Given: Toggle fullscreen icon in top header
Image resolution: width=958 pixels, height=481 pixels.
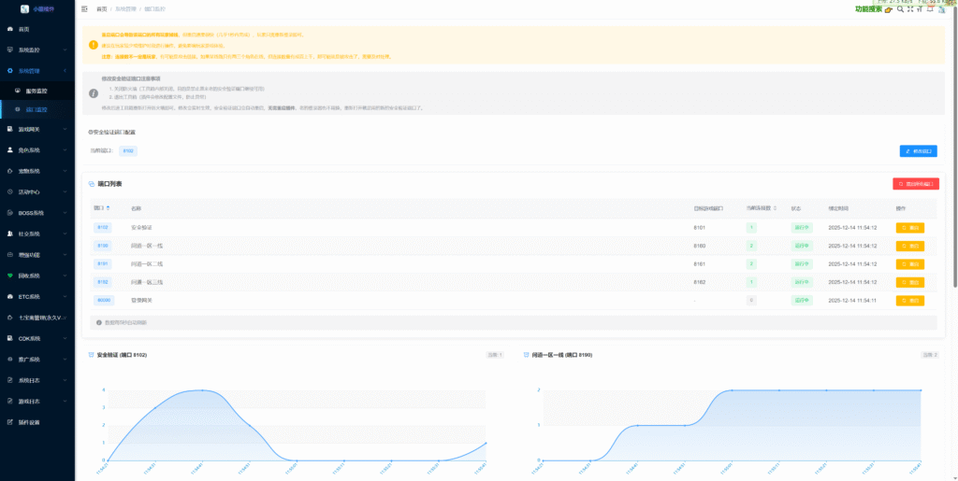Looking at the screenshot, I should tap(911, 9).
